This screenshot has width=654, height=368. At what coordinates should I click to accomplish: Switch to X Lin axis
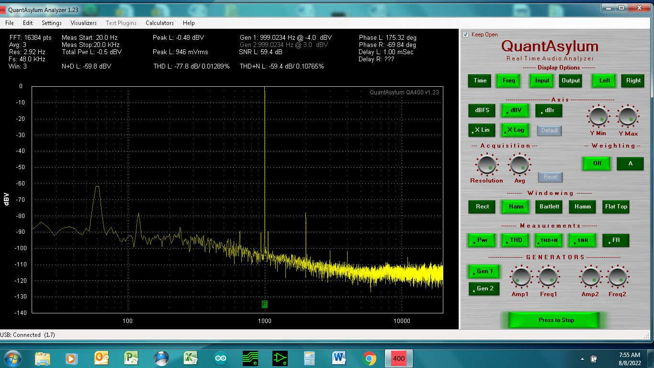(x=482, y=130)
